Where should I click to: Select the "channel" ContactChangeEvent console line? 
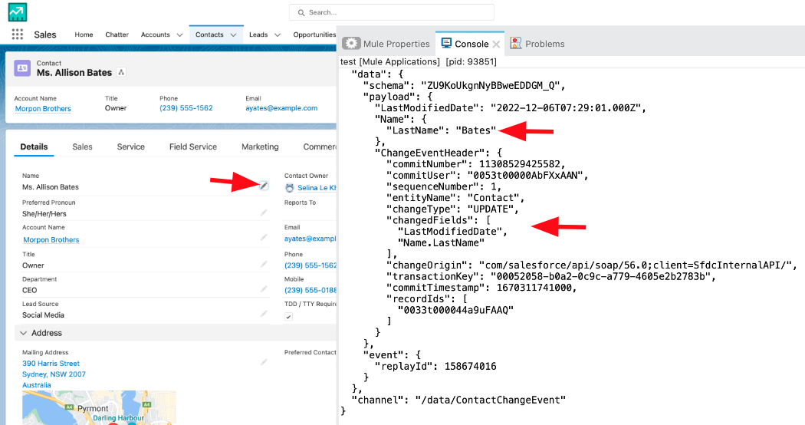pos(458,400)
